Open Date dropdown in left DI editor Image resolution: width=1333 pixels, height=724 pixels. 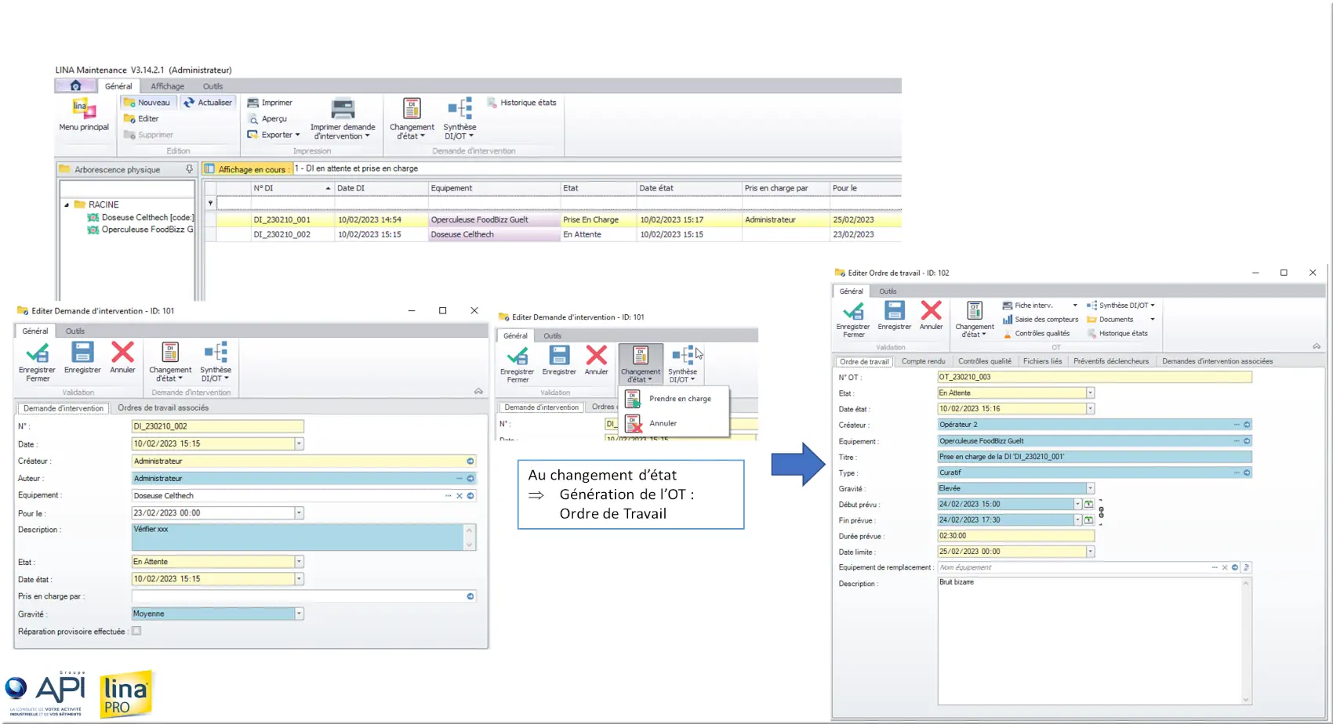[x=299, y=444]
